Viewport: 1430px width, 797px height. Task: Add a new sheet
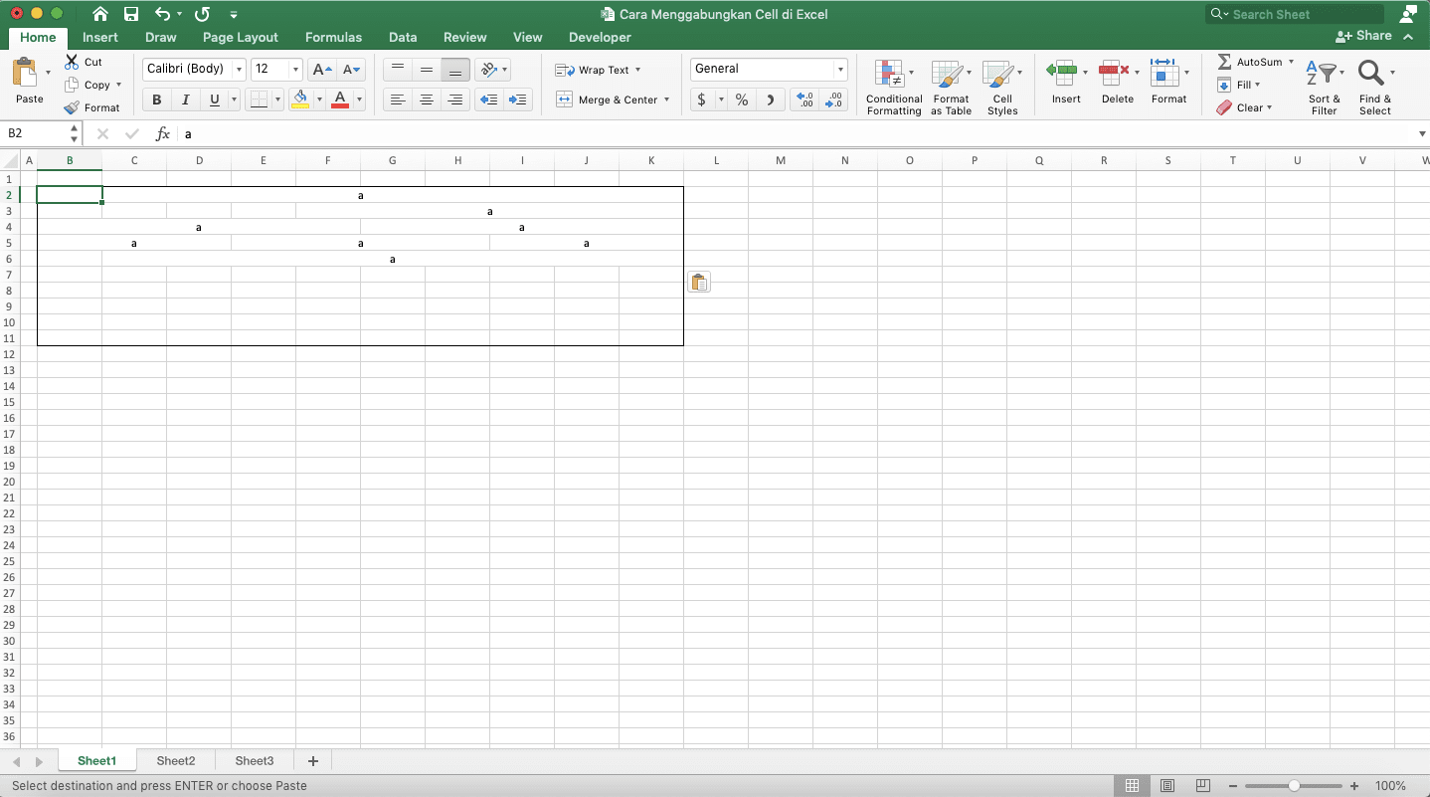click(313, 761)
